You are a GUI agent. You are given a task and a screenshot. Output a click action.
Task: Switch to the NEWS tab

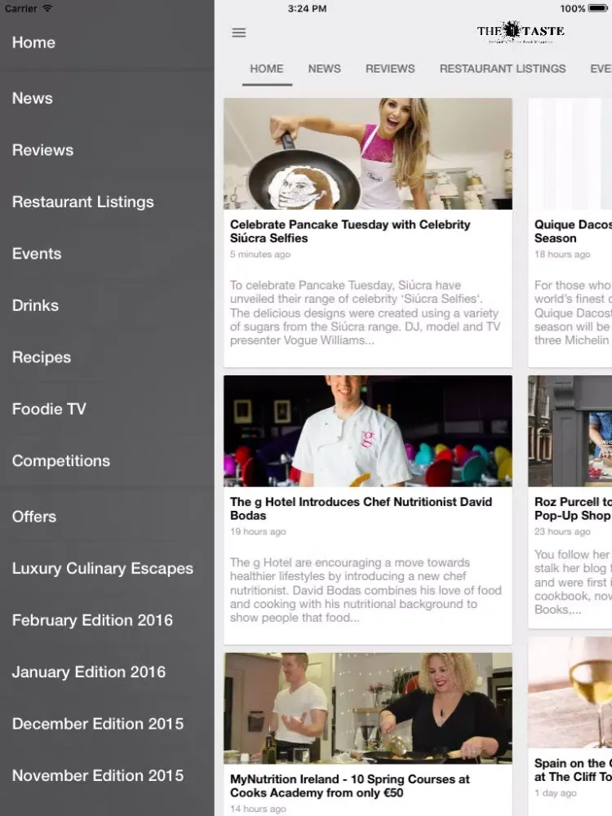tap(324, 69)
